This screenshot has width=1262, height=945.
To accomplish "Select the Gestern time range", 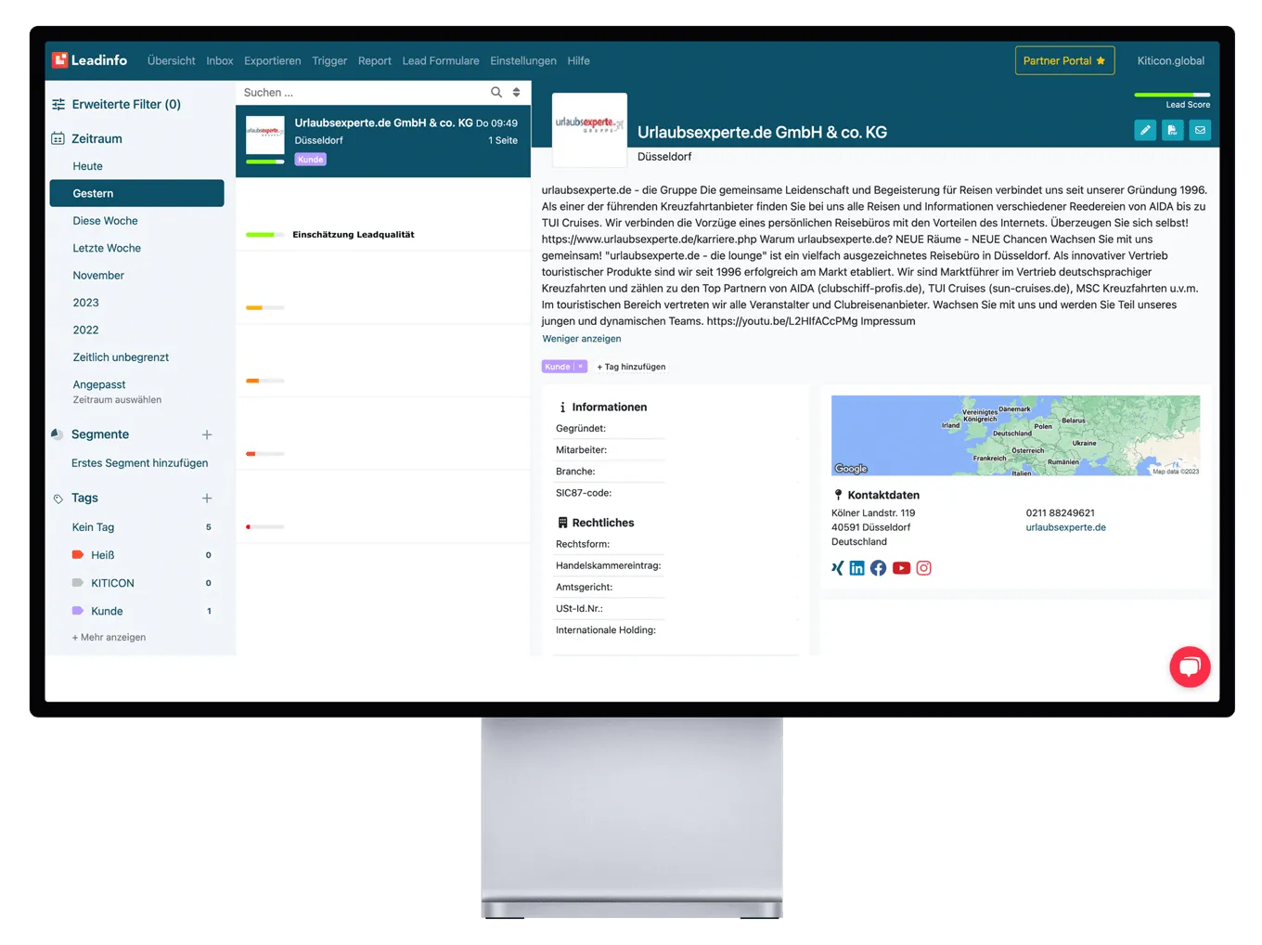I will tap(136, 193).
